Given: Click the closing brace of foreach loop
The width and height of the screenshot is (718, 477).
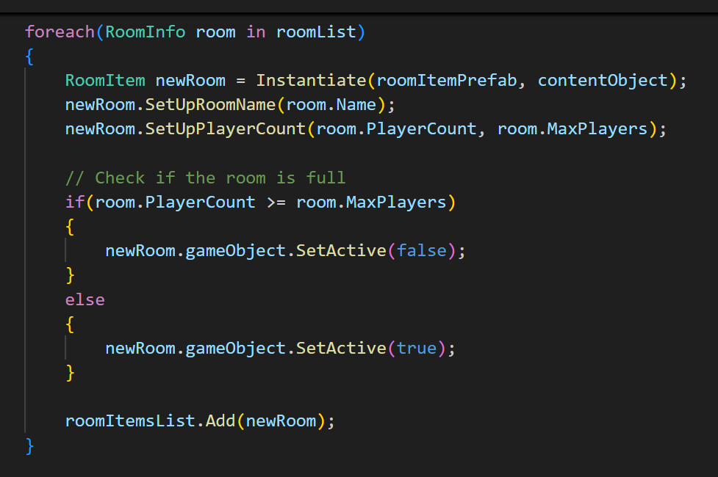Looking at the screenshot, I should pyautogui.click(x=29, y=446).
